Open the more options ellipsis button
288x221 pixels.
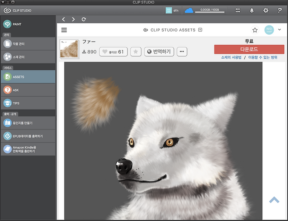click(182, 52)
